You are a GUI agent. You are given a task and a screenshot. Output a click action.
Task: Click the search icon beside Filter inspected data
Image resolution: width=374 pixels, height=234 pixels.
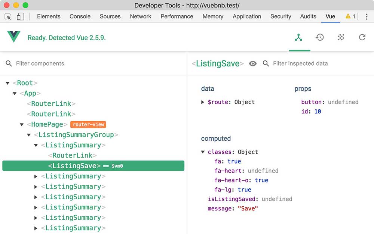coord(266,63)
